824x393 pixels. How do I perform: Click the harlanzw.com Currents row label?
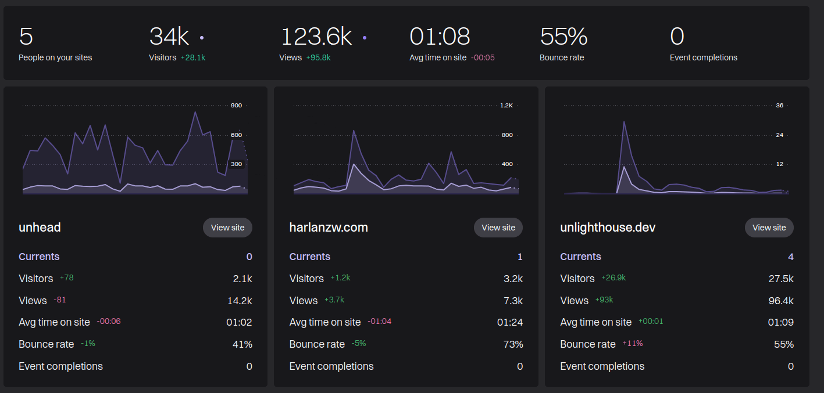pyautogui.click(x=310, y=257)
